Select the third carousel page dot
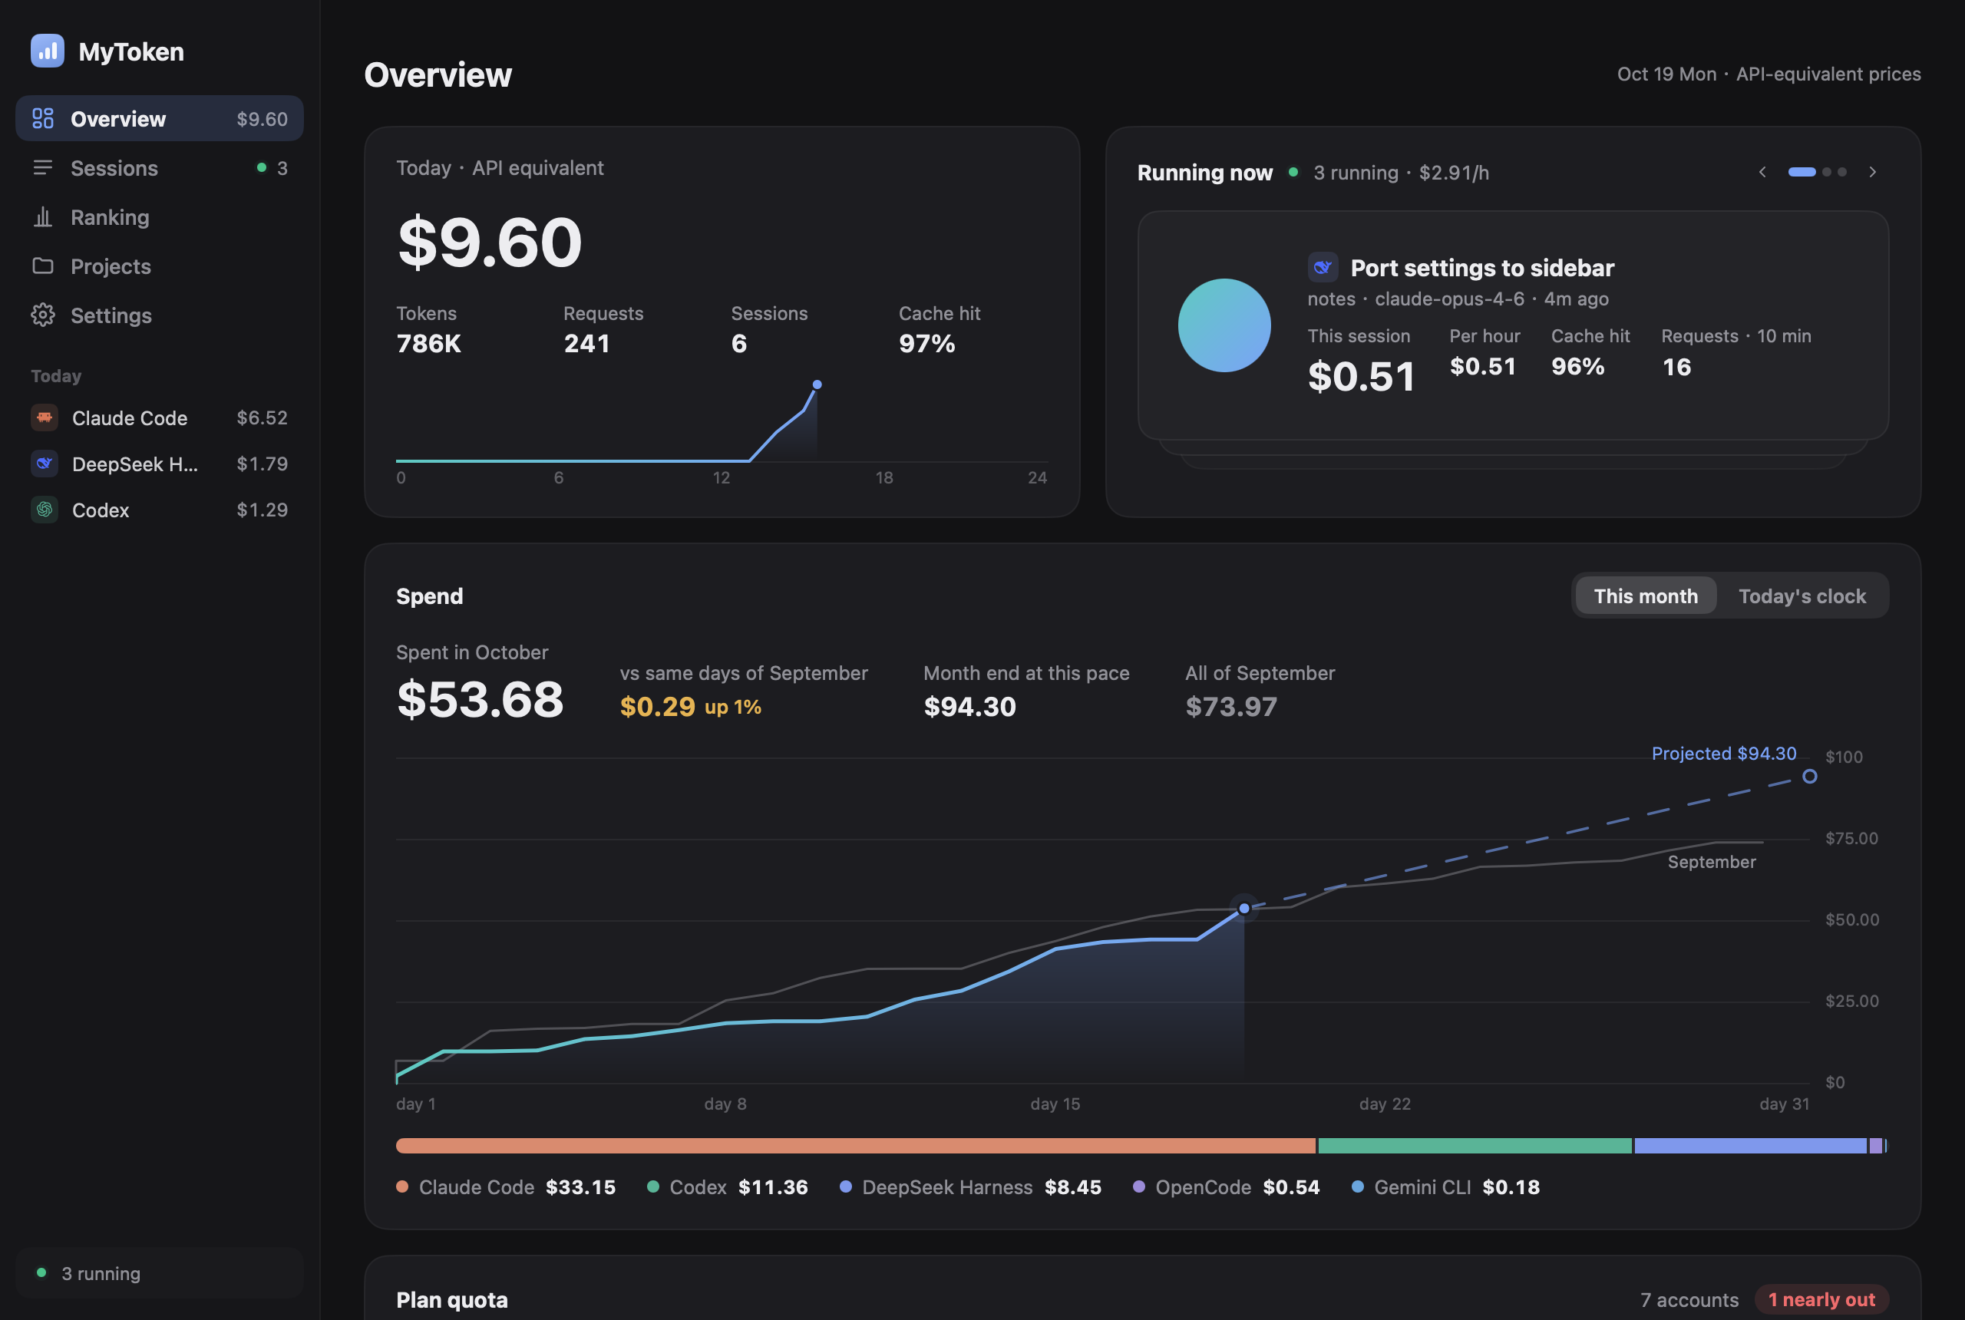Screen dimensions: 1965x1320 click(x=1842, y=172)
